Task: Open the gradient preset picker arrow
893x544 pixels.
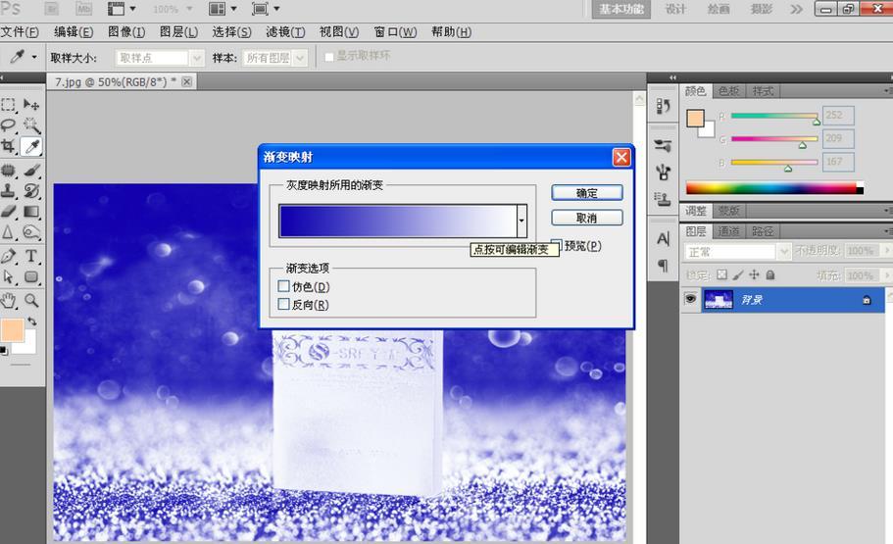Action: point(521,221)
